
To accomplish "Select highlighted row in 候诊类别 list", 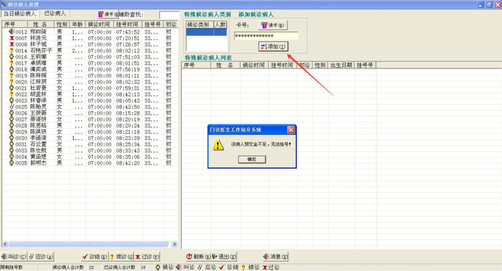I will point(207,32).
